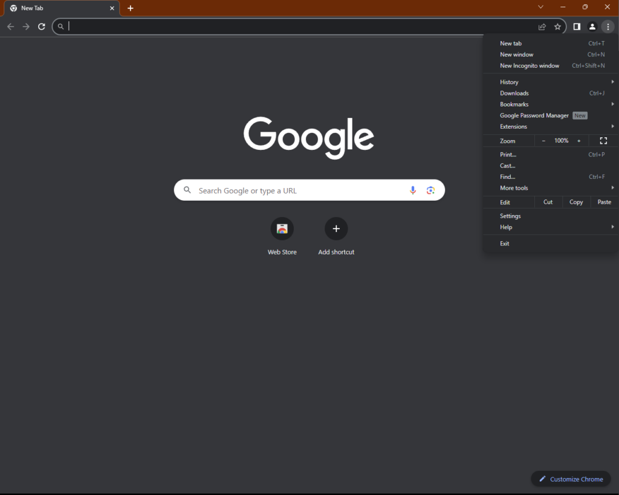Open Settings from the menu

510,216
